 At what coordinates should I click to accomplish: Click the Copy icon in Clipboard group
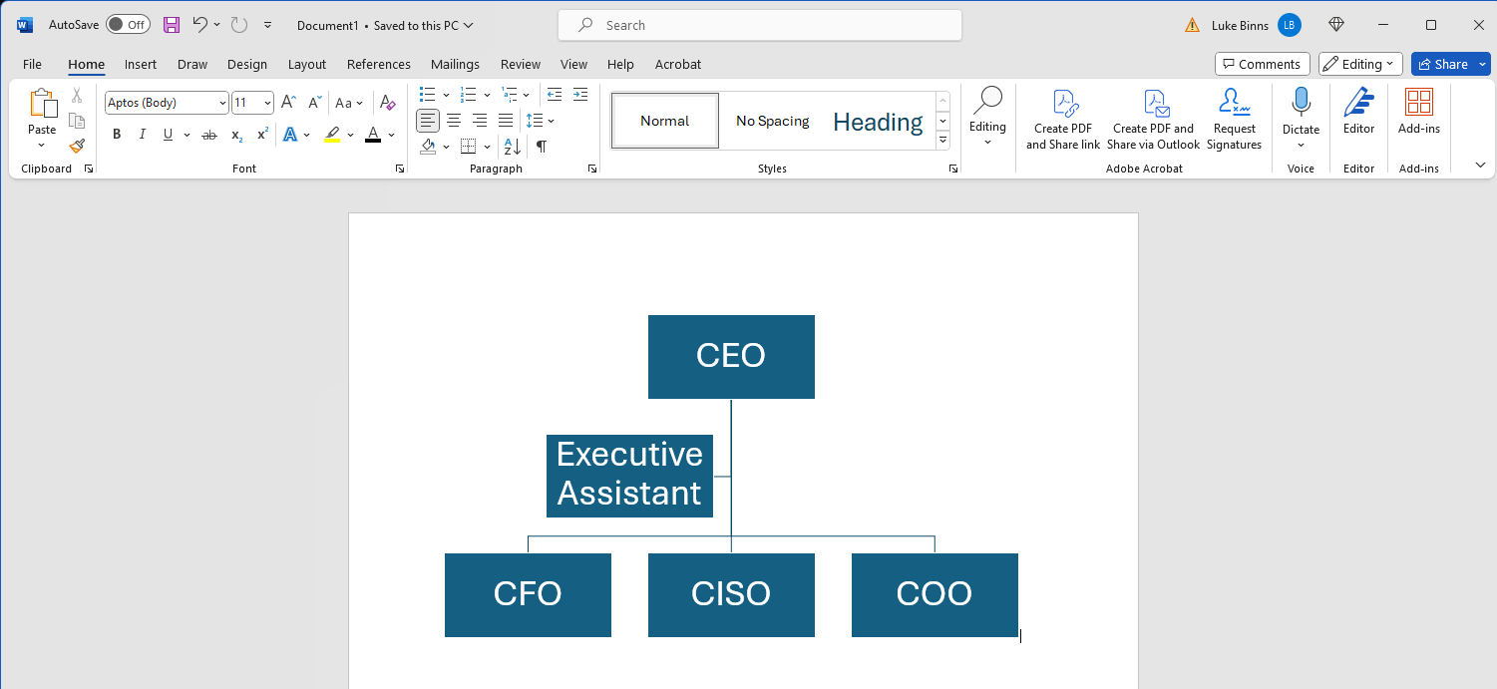tap(77, 121)
